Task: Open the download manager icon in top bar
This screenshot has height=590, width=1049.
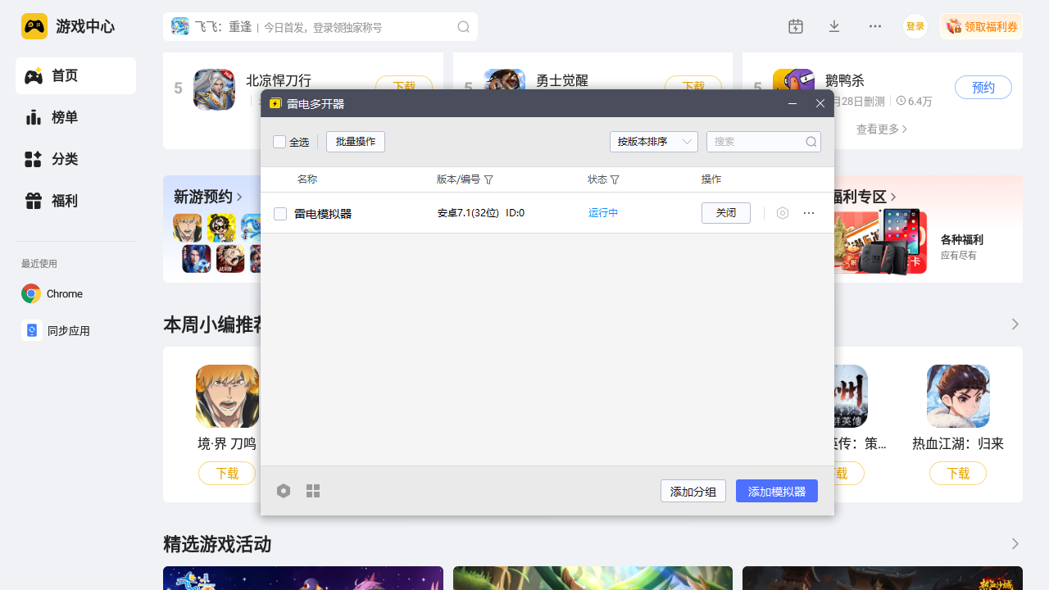Action: tap(833, 26)
